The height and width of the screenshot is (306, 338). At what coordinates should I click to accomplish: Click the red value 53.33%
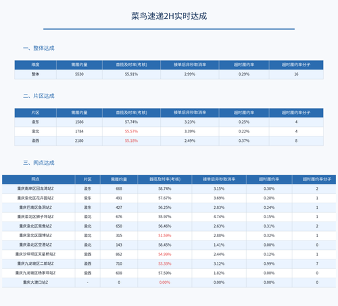pyautogui.click(x=165, y=263)
